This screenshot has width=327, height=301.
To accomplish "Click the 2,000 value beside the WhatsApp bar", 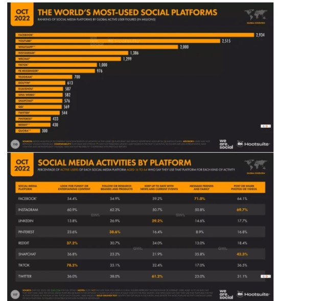I will pyautogui.click(x=184, y=47).
